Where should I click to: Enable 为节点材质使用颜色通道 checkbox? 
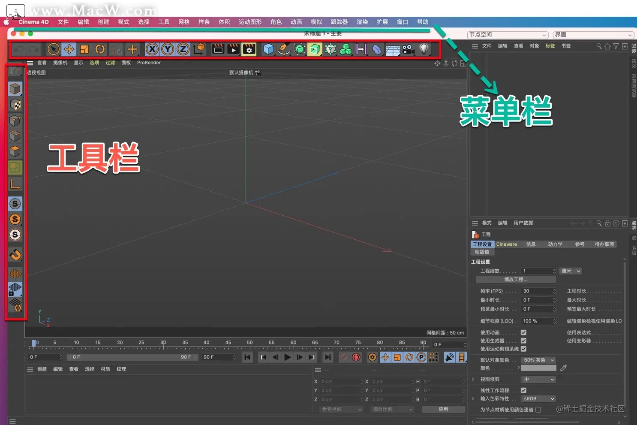click(x=538, y=410)
